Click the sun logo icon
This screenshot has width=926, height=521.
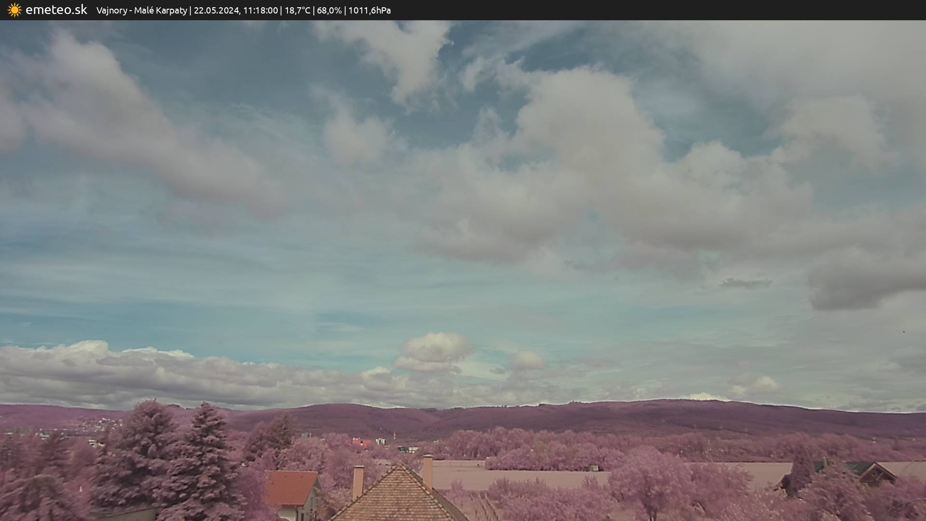14,10
